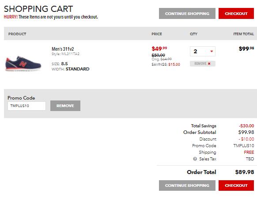
Task: Click the $49.99 sale price
Action: pyautogui.click(x=159, y=48)
